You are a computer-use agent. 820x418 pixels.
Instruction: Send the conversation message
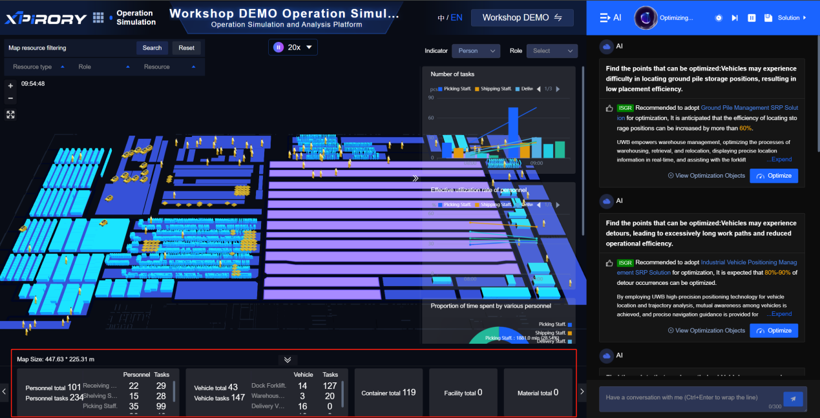(793, 398)
